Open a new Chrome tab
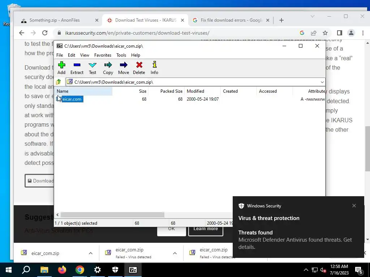This screenshot has height=277, width=370. pyautogui.click(x=281, y=20)
